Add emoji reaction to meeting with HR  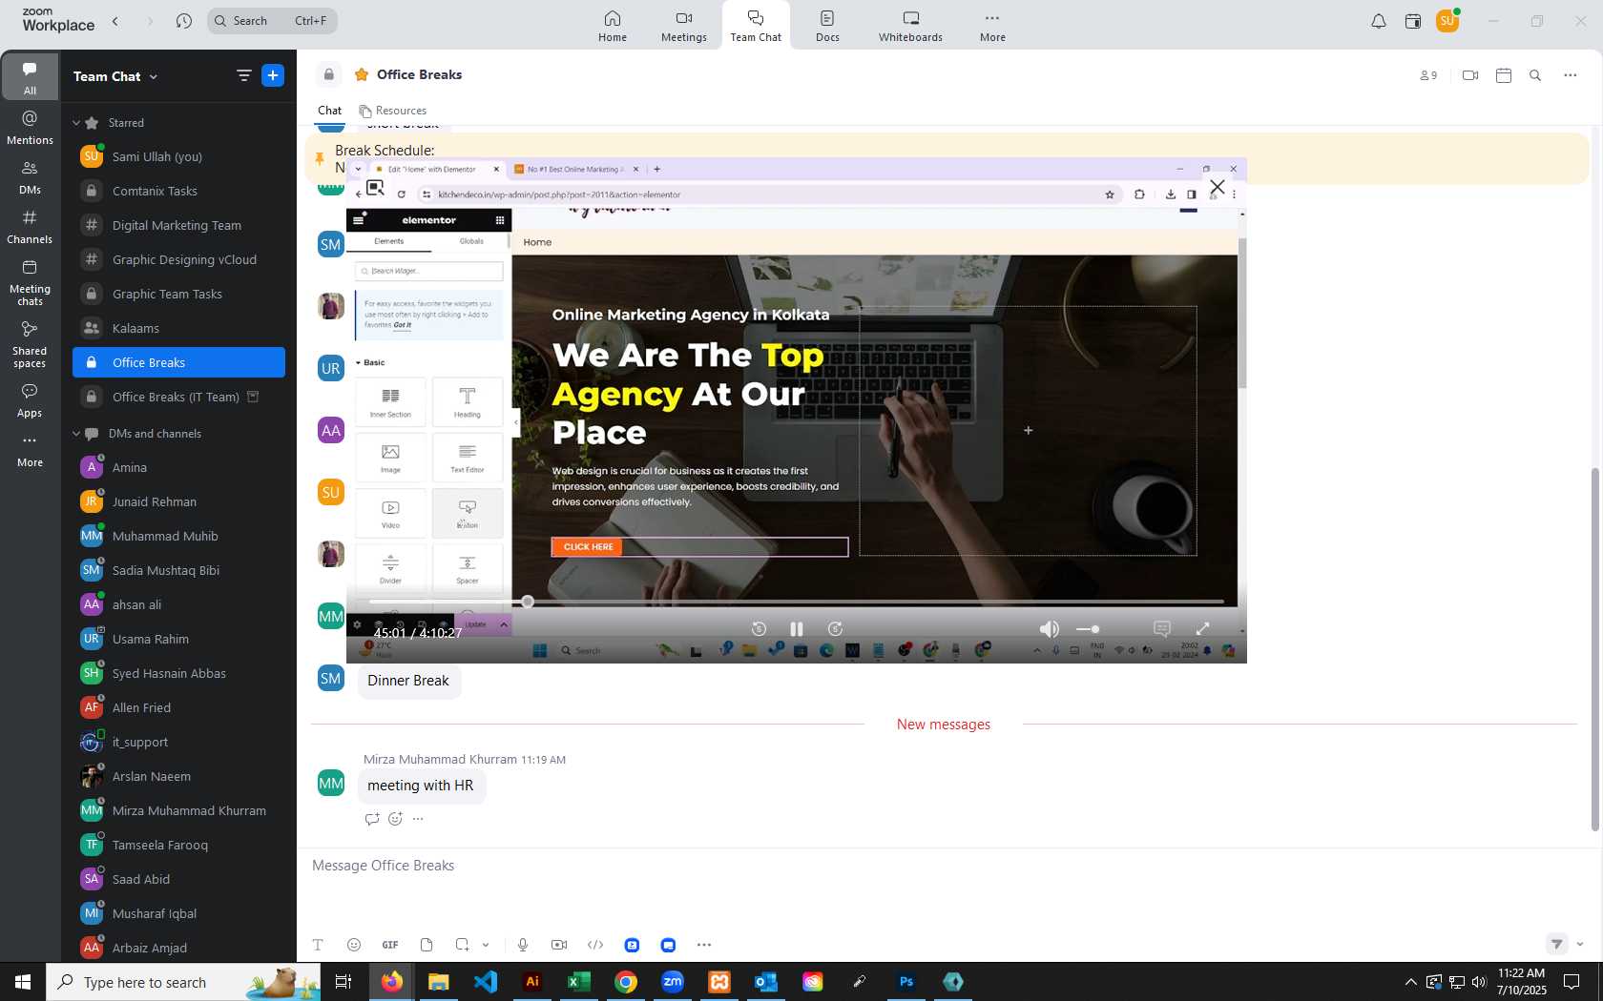tap(395, 819)
